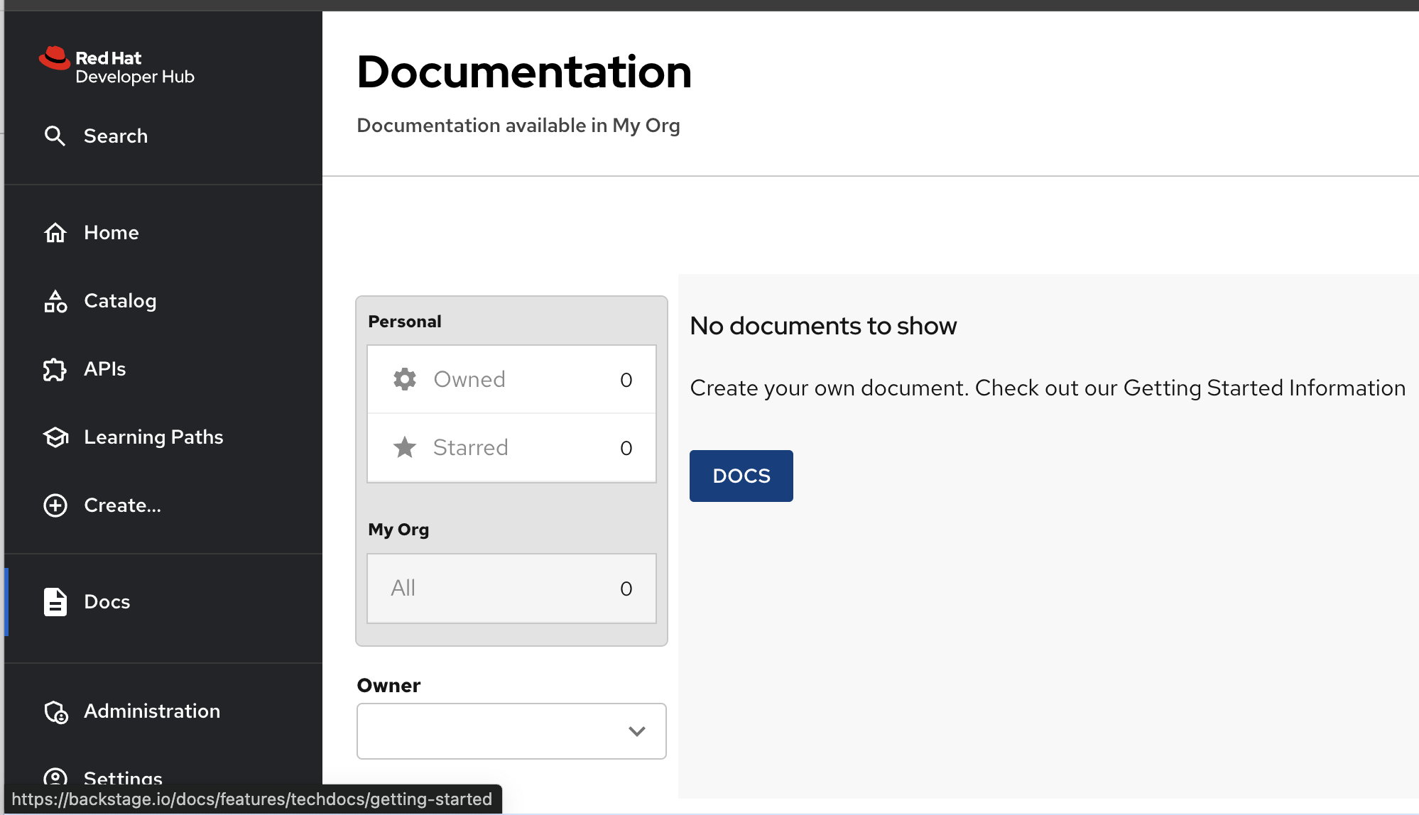Click inside the Owner filter field
The image size is (1419, 815).
[490, 731]
